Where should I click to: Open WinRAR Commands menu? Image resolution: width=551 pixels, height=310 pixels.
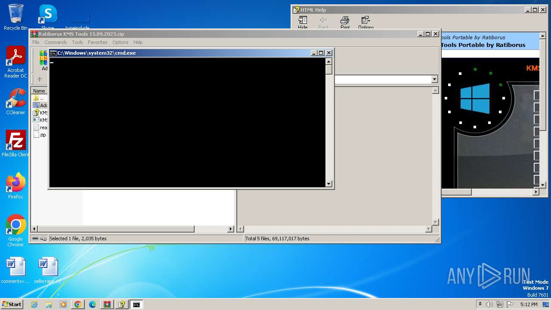click(56, 42)
